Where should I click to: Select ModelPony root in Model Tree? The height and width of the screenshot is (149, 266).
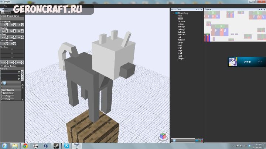(183, 13)
